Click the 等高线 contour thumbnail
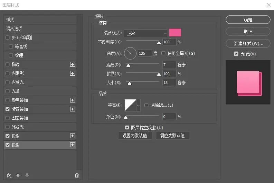 130,105
